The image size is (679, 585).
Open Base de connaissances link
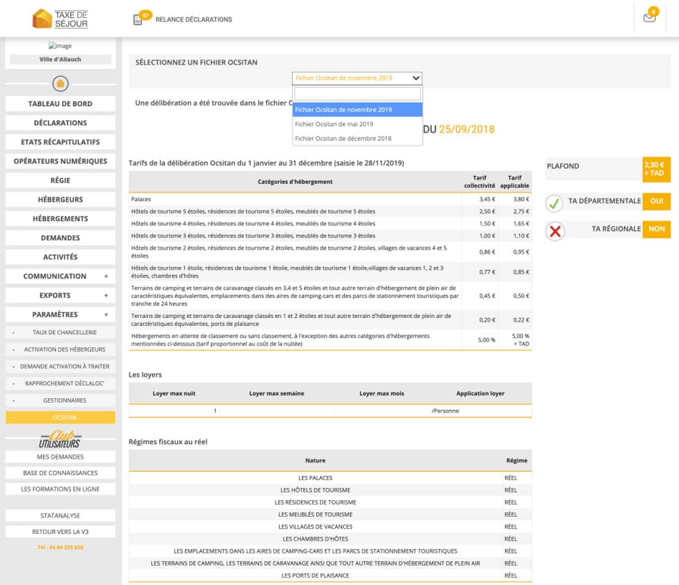pos(60,473)
